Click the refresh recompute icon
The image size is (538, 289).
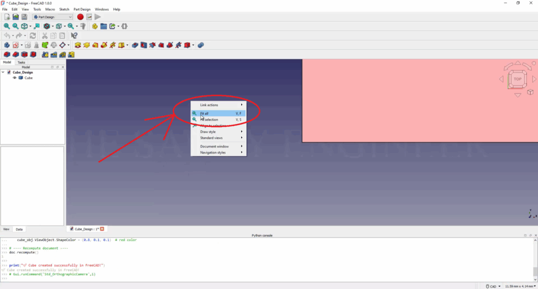point(33,36)
